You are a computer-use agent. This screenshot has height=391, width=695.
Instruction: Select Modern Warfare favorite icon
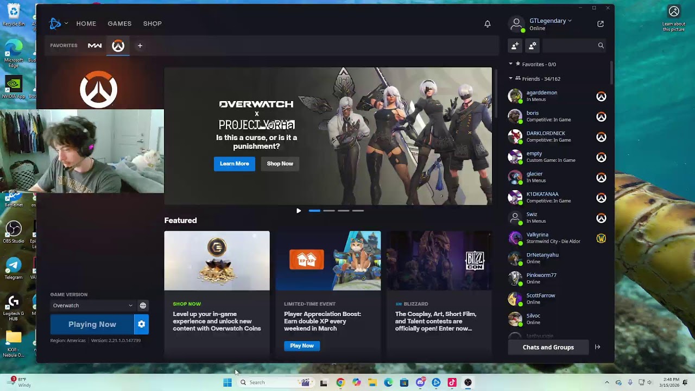pos(94,46)
